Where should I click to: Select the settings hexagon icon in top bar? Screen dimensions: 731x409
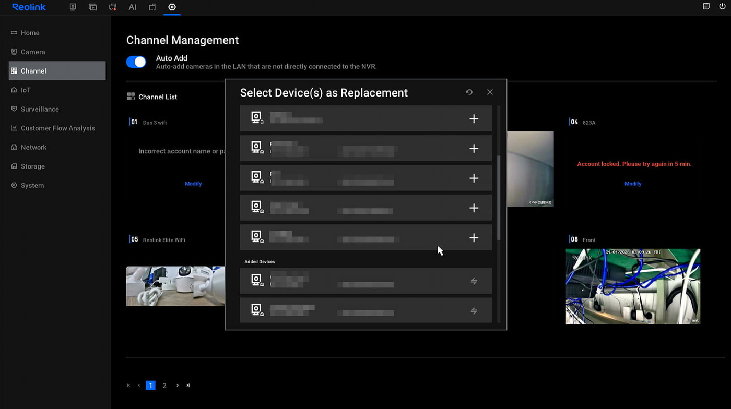(x=172, y=7)
